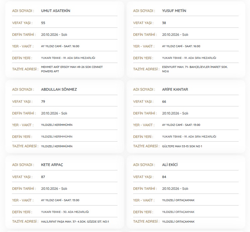
Task: Click burial date in Arife Kantar card
Action: [x=175, y=113]
